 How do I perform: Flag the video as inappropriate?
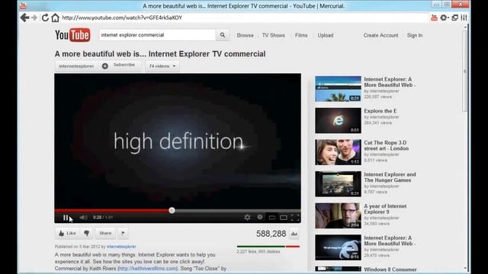[123, 233]
